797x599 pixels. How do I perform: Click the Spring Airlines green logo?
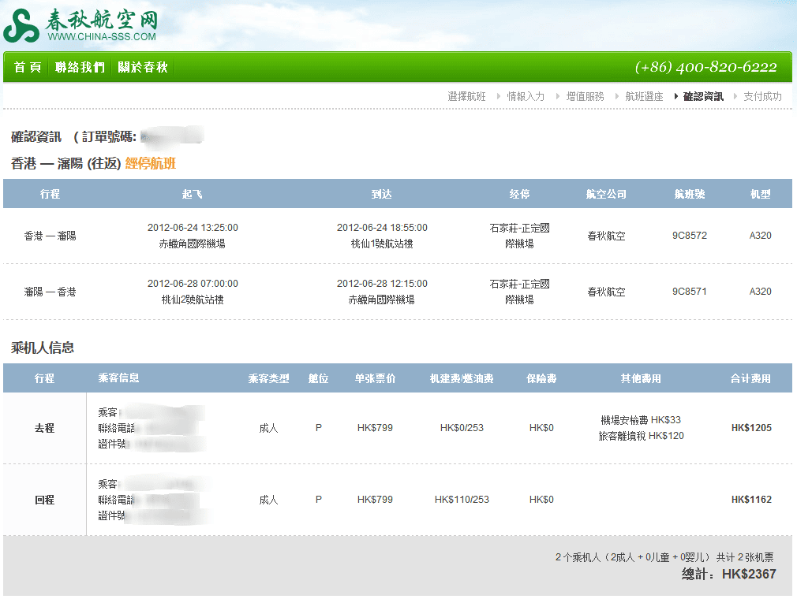tap(21, 27)
